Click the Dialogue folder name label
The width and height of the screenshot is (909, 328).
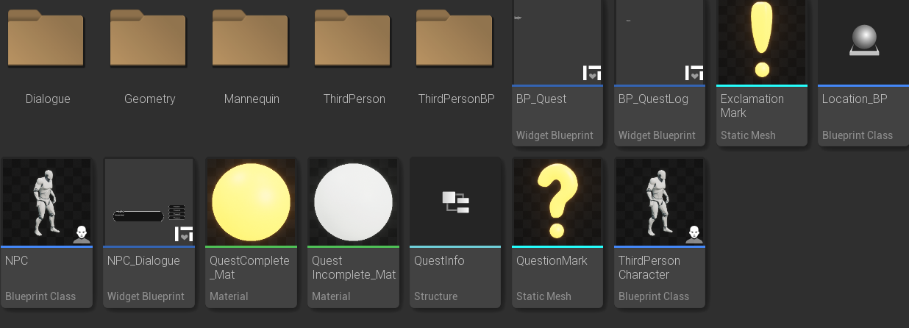48,99
